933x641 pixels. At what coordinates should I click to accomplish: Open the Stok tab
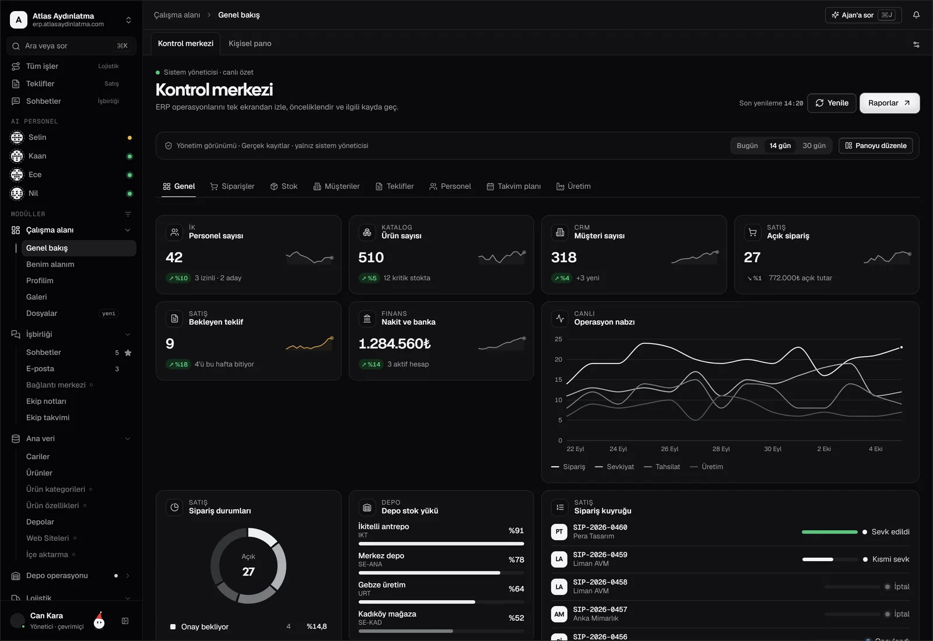(284, 186)
